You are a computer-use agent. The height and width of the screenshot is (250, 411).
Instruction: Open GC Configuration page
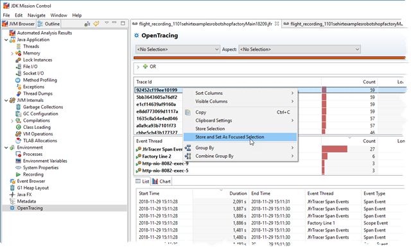pos(40,113)
